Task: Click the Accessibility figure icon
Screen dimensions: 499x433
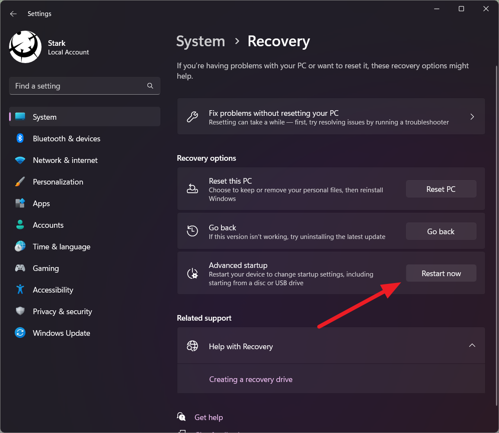Action: [x=20, y=290]
